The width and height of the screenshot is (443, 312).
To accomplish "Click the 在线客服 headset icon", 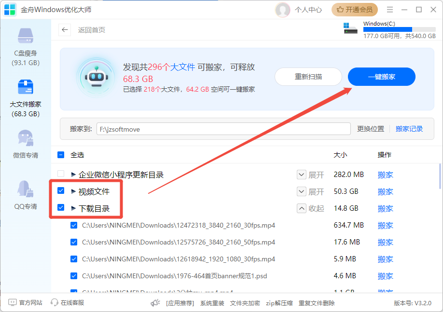I will [54, 303].
